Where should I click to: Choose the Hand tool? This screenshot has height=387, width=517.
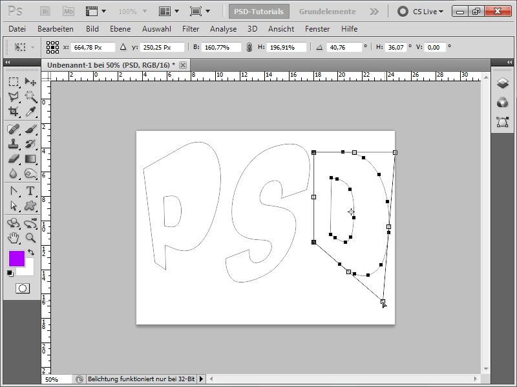click(x=13, y=237)
